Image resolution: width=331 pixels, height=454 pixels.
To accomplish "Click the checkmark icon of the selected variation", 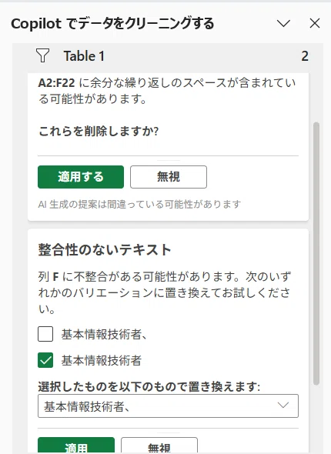I will [45, 360].
